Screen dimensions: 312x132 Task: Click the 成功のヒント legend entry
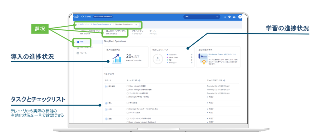pos(172,63)
